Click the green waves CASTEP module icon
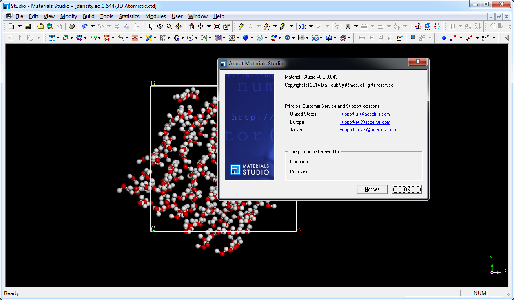The height and width of the screenshot is (300, 514). (x=93, y=37)
